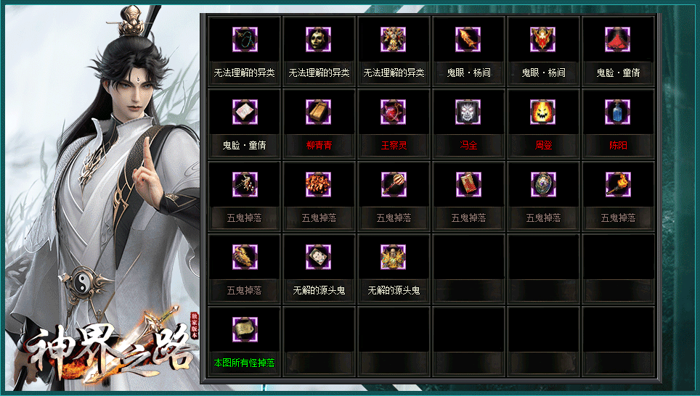Click the red 柳青青 name label
The height and width of the screenshot is (396, 700).
pos(320,145)
